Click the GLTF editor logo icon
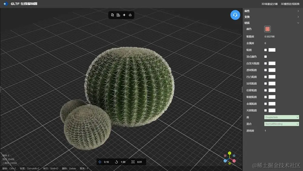Image resolution: width=303 pixels, height=171 pixels. pos(5,4)
